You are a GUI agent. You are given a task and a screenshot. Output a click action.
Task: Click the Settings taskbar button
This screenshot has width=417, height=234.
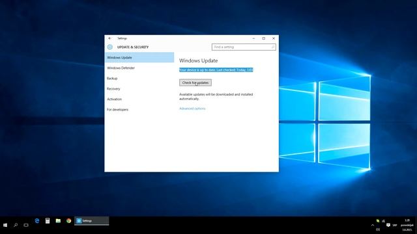(x=92, y=221)
